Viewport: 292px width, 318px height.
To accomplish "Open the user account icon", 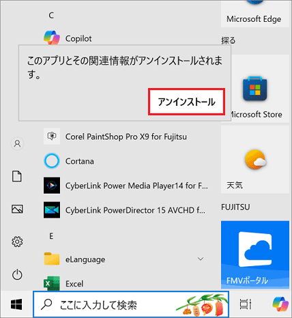I will point(17,143).
